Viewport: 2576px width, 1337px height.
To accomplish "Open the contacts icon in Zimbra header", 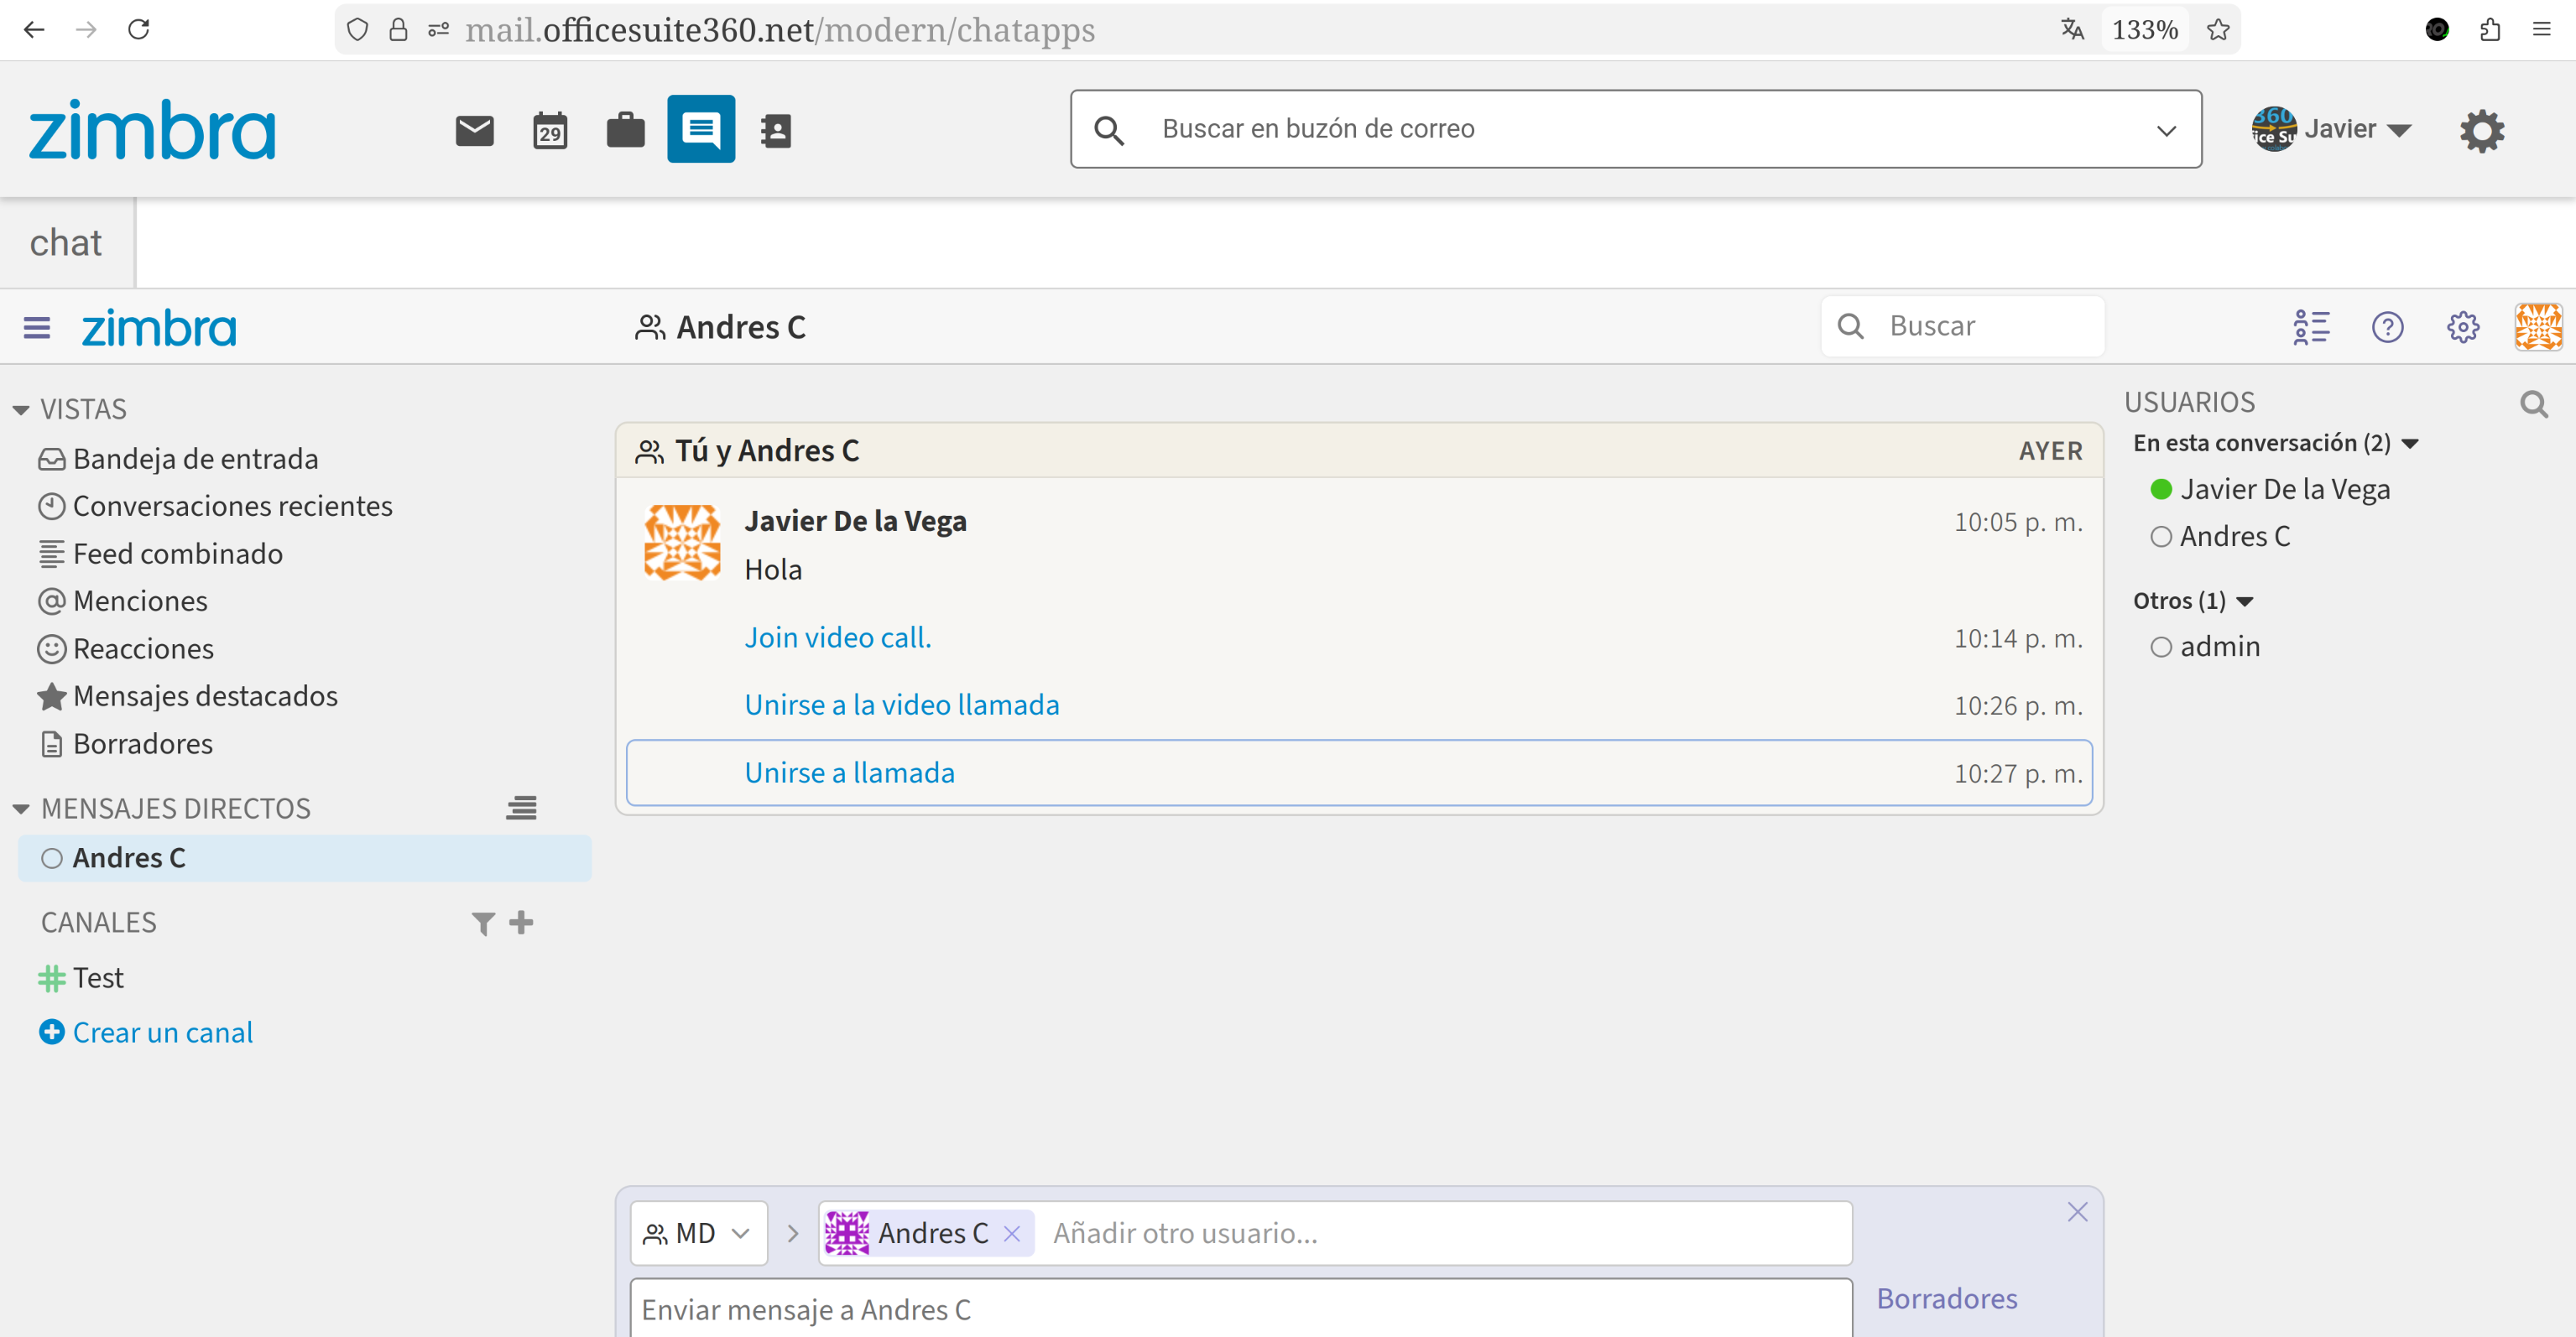I will [776, 130].
